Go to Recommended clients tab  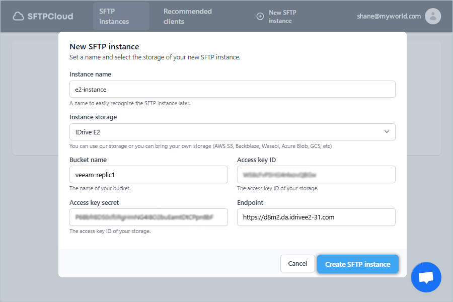point(188,16)
